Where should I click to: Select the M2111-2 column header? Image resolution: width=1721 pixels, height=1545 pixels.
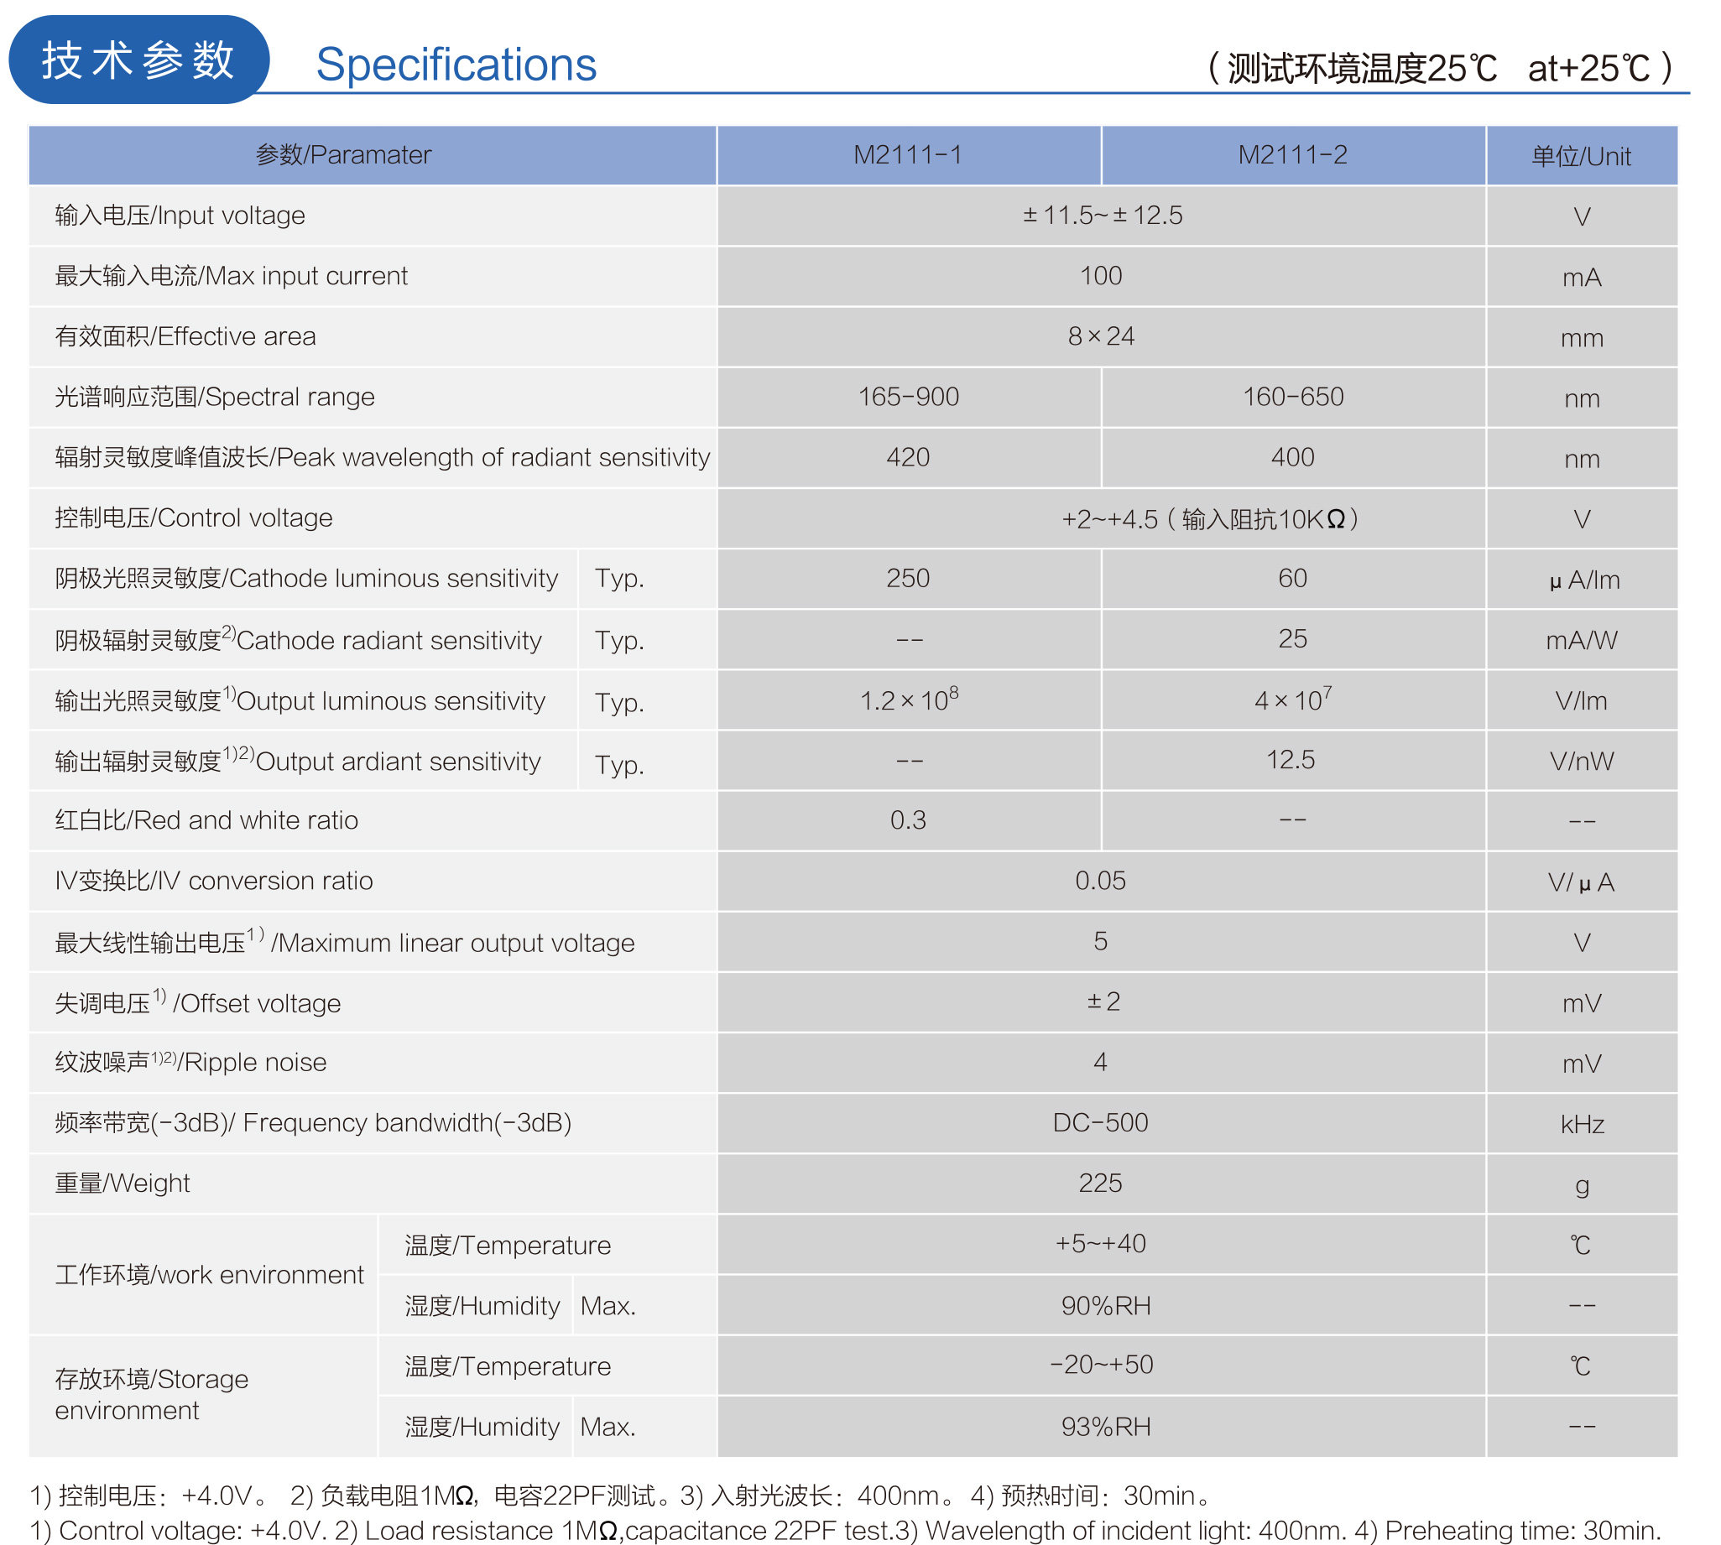(x=1292, y=154)
